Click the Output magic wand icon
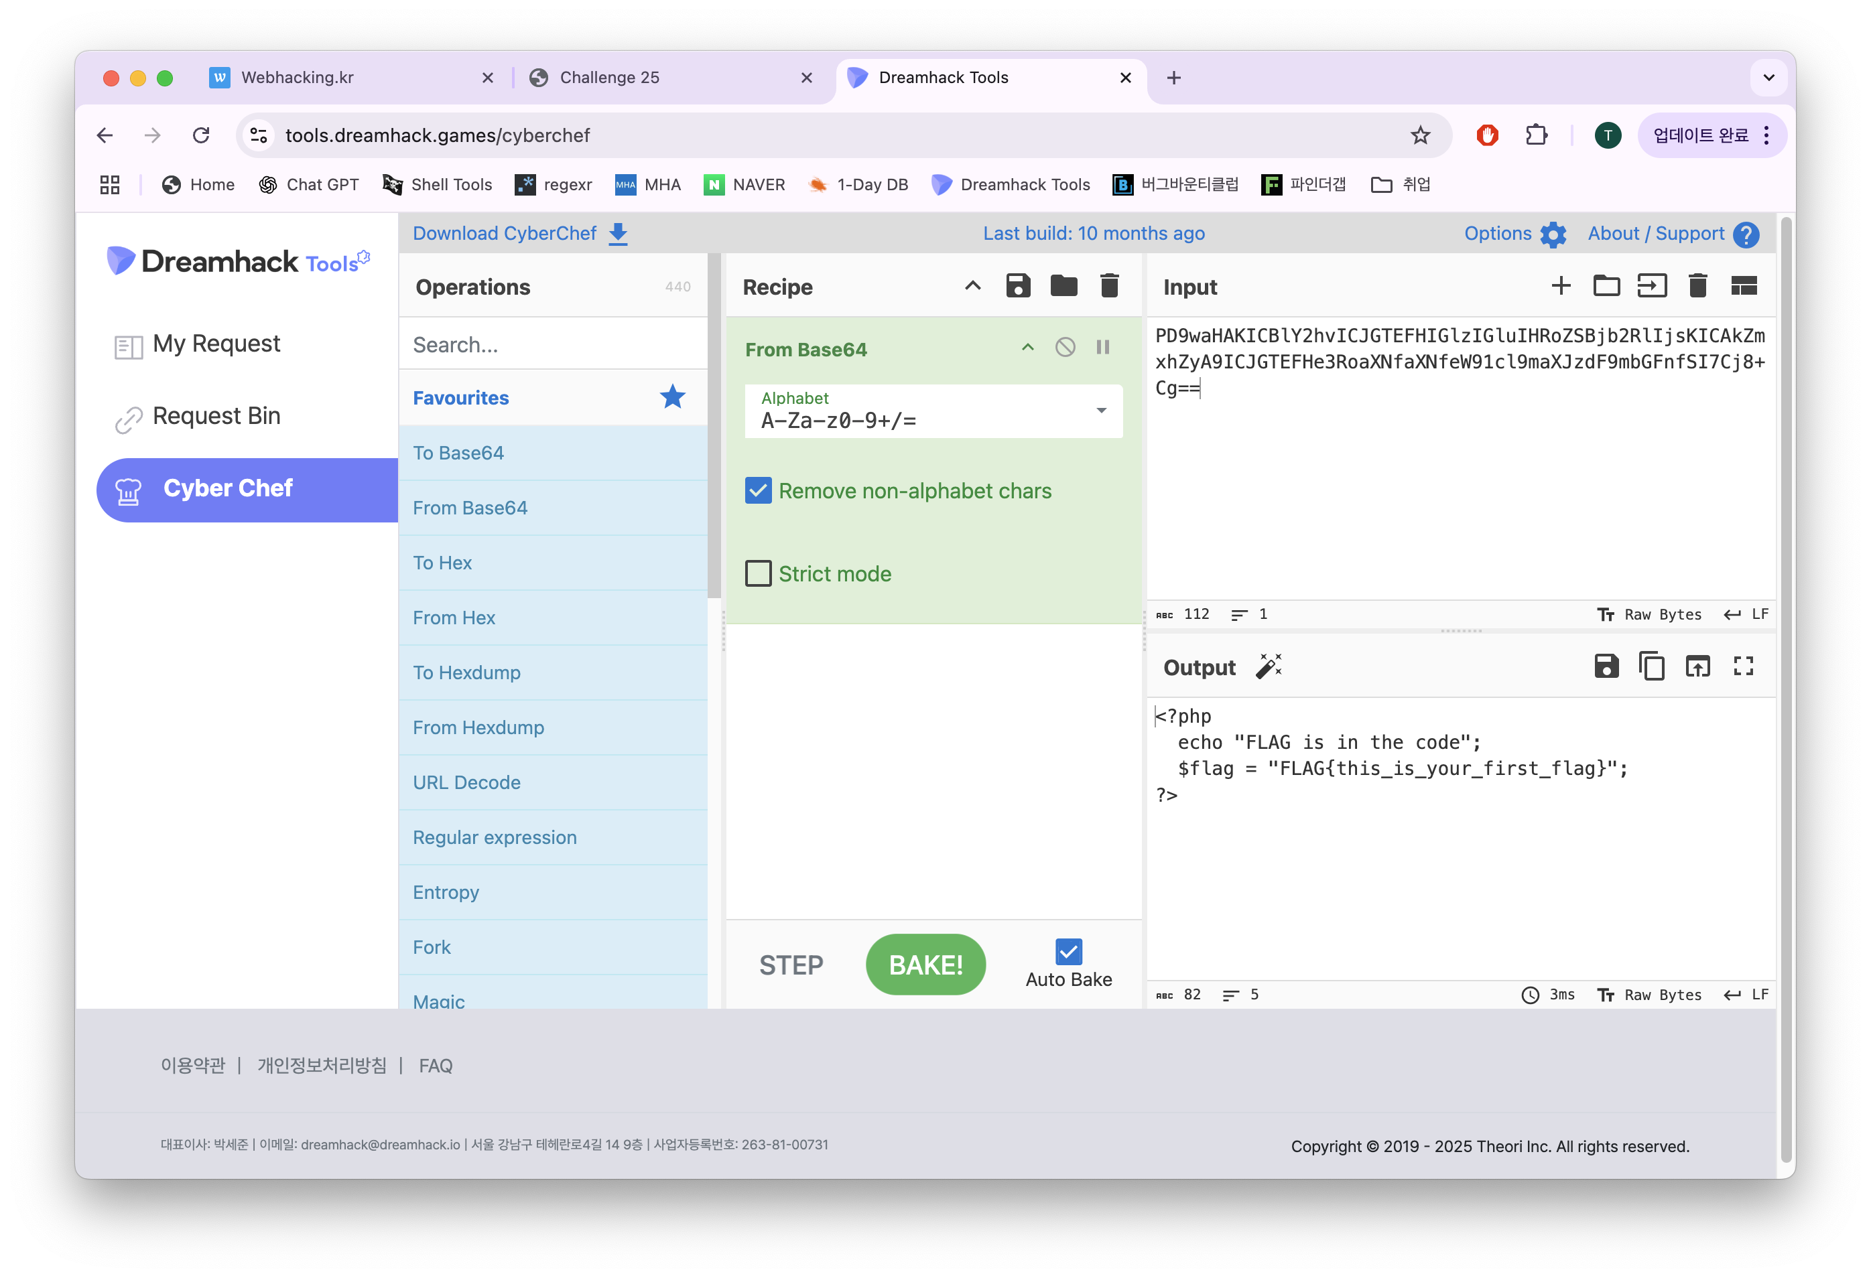This screenshot has height=1278, width=1871. [1269, 666]
